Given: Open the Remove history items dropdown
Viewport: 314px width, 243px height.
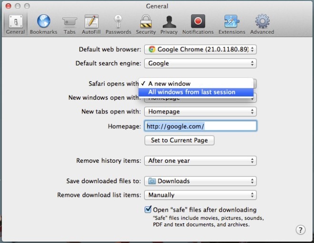Looking at the screenshot, I should (200, 161).
